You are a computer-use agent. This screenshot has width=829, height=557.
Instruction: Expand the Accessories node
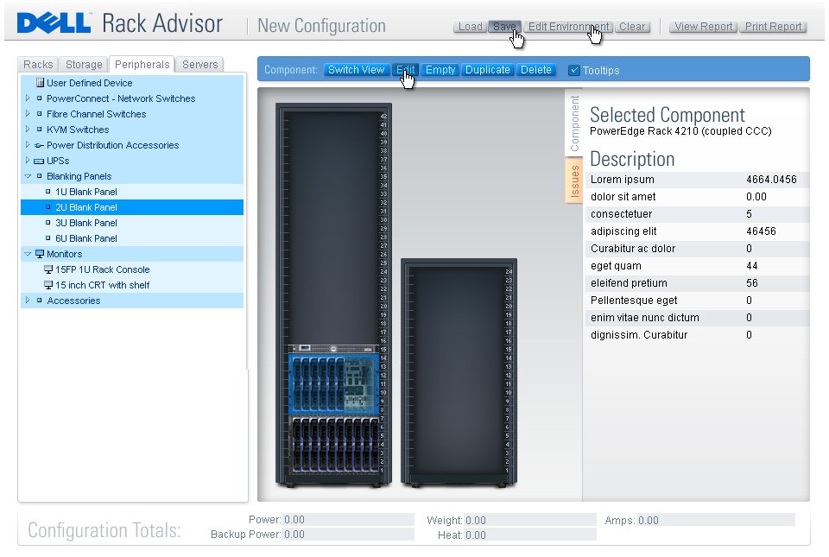28,301
